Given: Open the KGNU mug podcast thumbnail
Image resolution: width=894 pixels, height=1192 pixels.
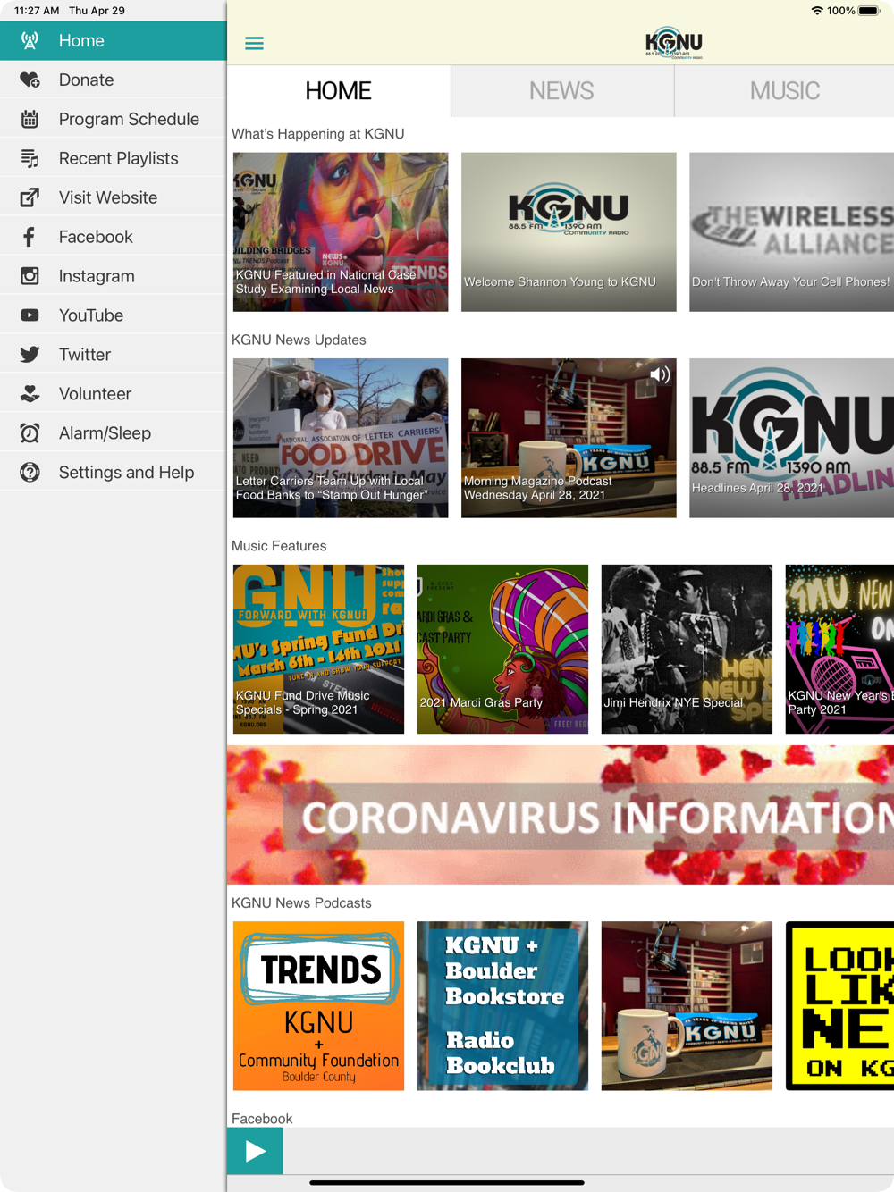Looking at the screenshot, I should [x=687, y=1006].
